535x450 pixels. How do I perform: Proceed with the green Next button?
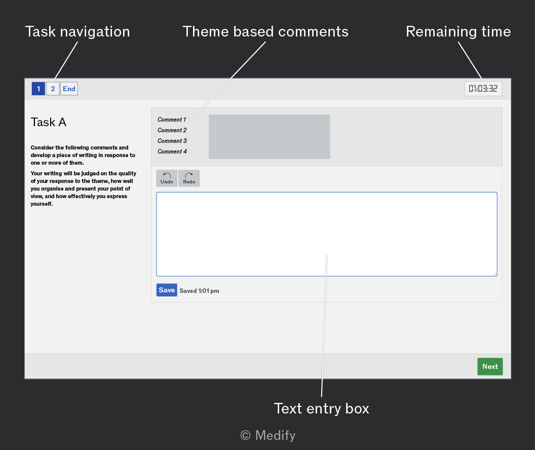(490, 366)
